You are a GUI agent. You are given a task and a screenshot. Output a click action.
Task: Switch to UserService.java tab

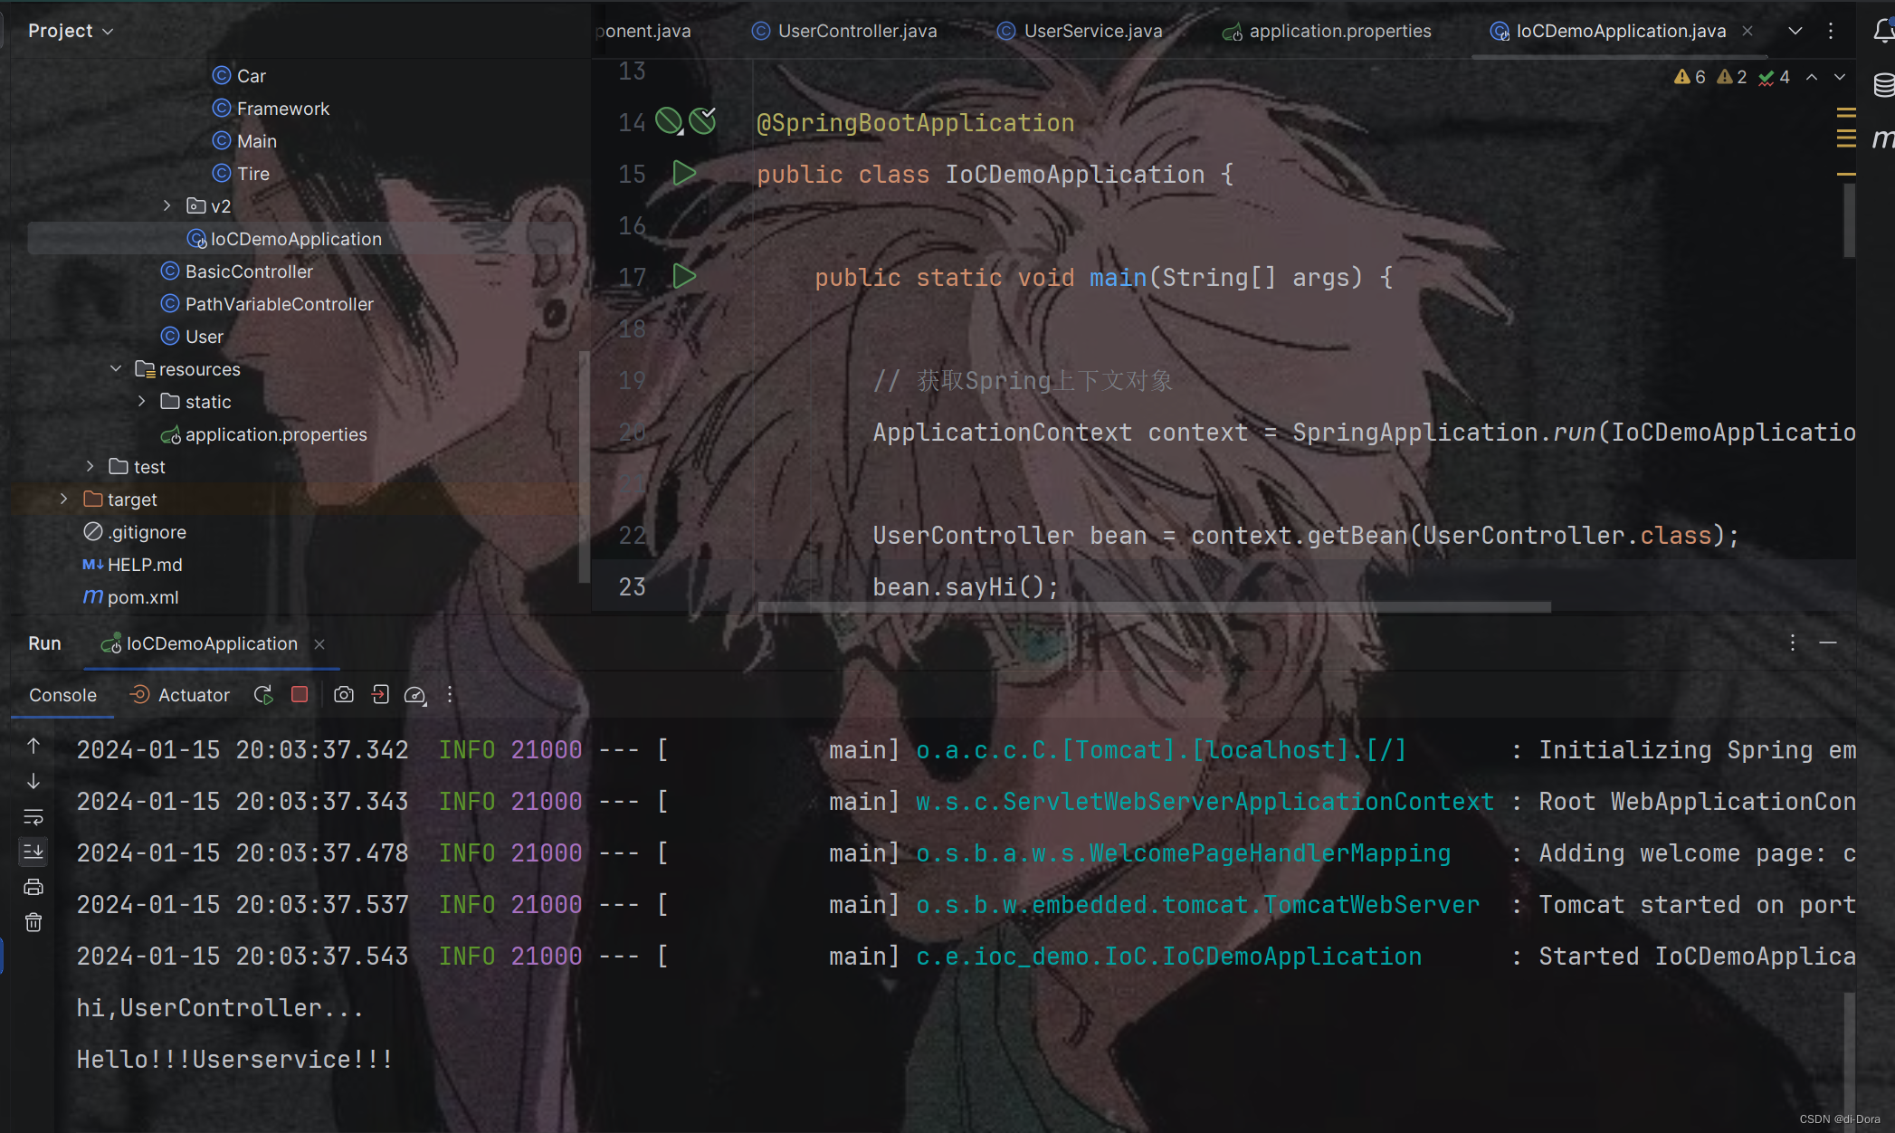point(1079,31)
